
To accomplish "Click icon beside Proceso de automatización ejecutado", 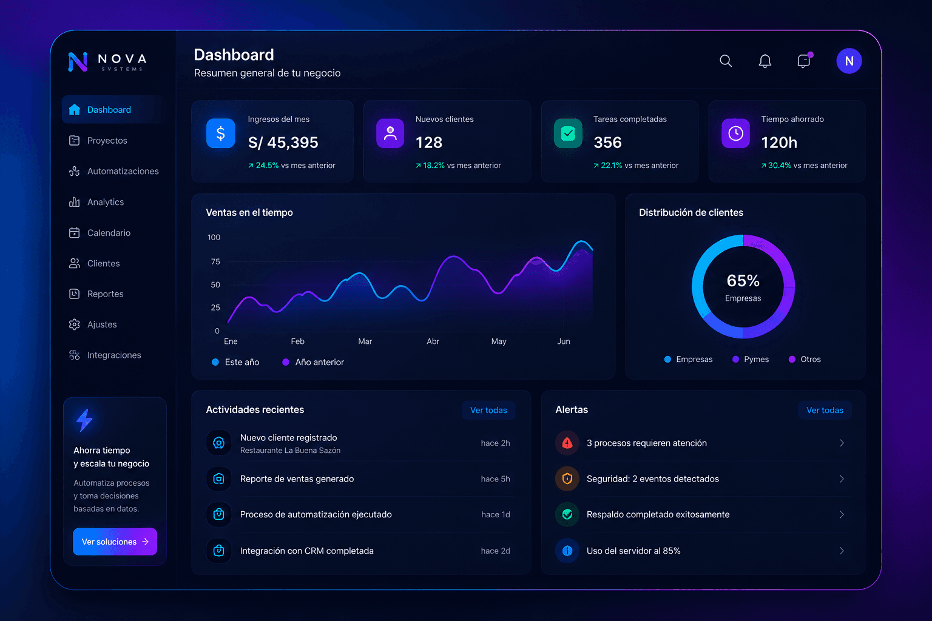I will 219,515.
